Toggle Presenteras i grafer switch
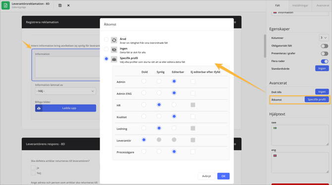 coord(325,54)
